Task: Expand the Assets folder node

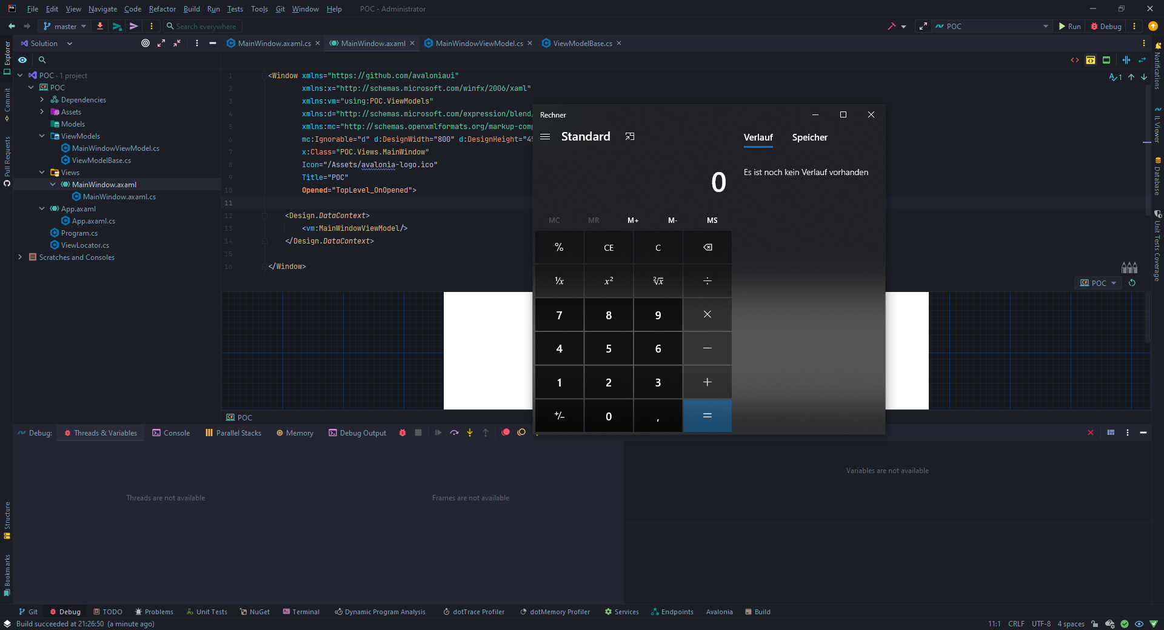Action: coord(42,112)
